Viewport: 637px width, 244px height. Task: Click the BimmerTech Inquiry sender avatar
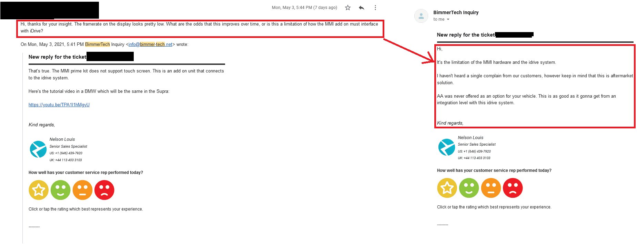[421, 16]
